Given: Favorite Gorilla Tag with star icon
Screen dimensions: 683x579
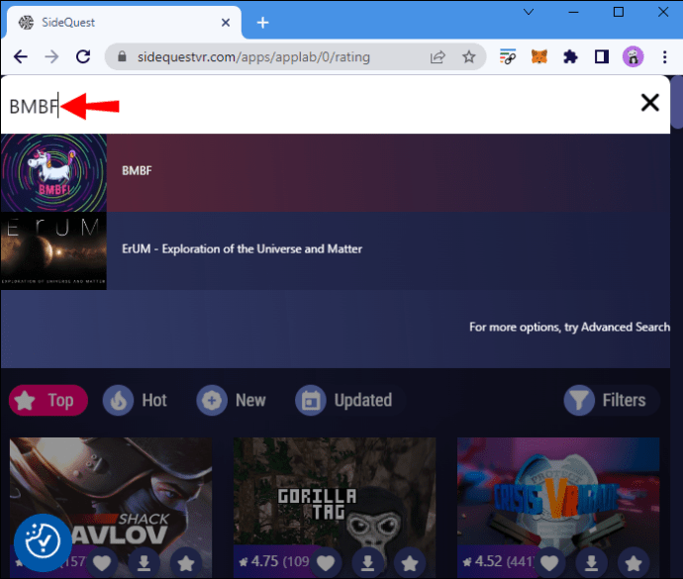Looking at the screenshot, I should coord(410,562).
